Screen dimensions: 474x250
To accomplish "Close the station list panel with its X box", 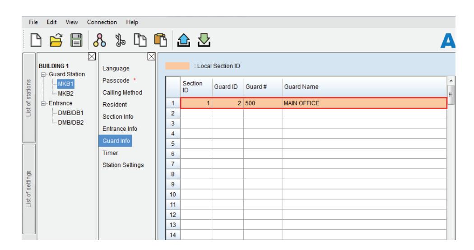I will [92, 56].
